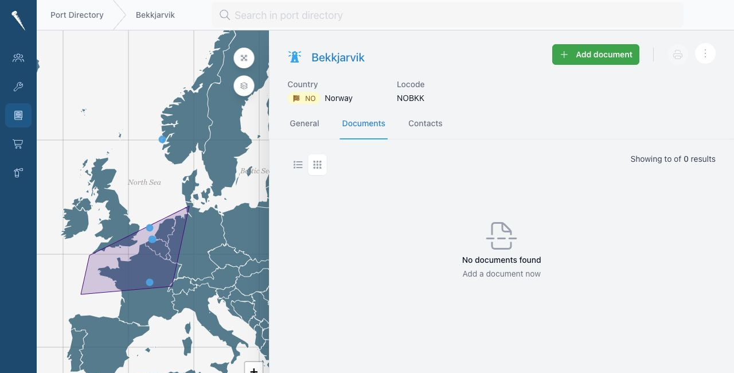
Task: Open the bottom sidebar bottle icon
Action: pyautogui.click(x=18, y=173)
